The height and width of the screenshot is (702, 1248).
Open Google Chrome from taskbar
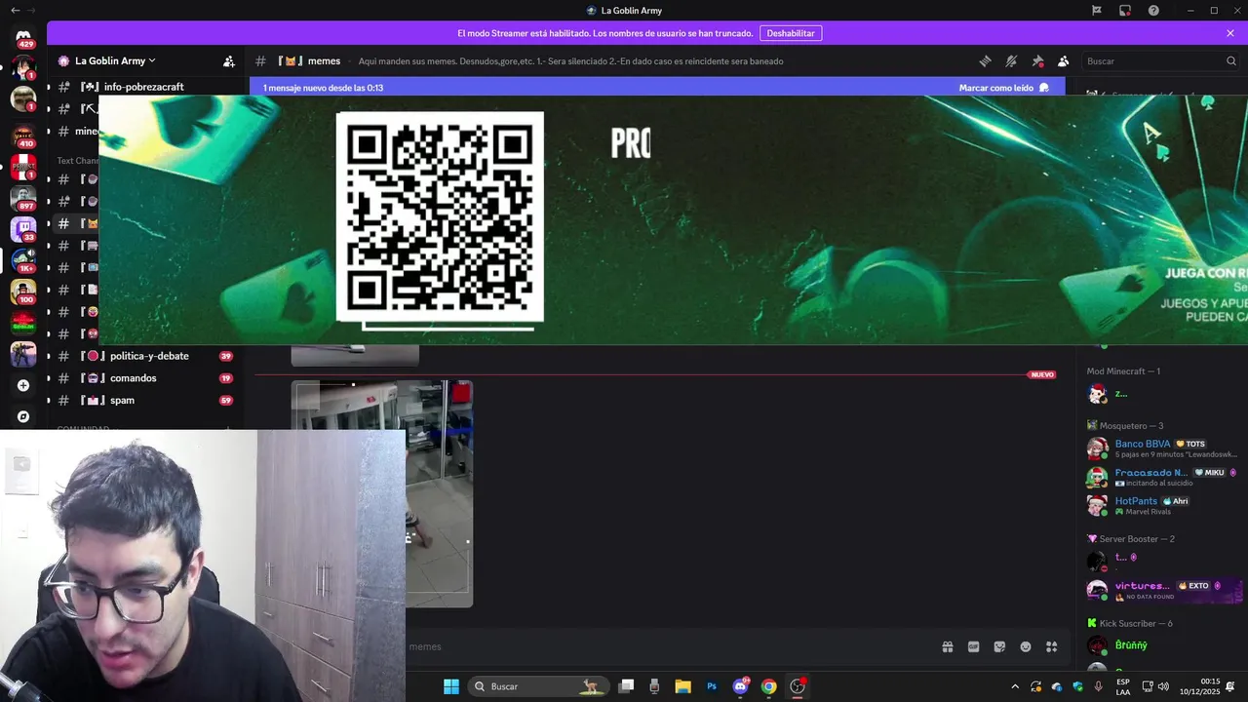pos(769,686)
